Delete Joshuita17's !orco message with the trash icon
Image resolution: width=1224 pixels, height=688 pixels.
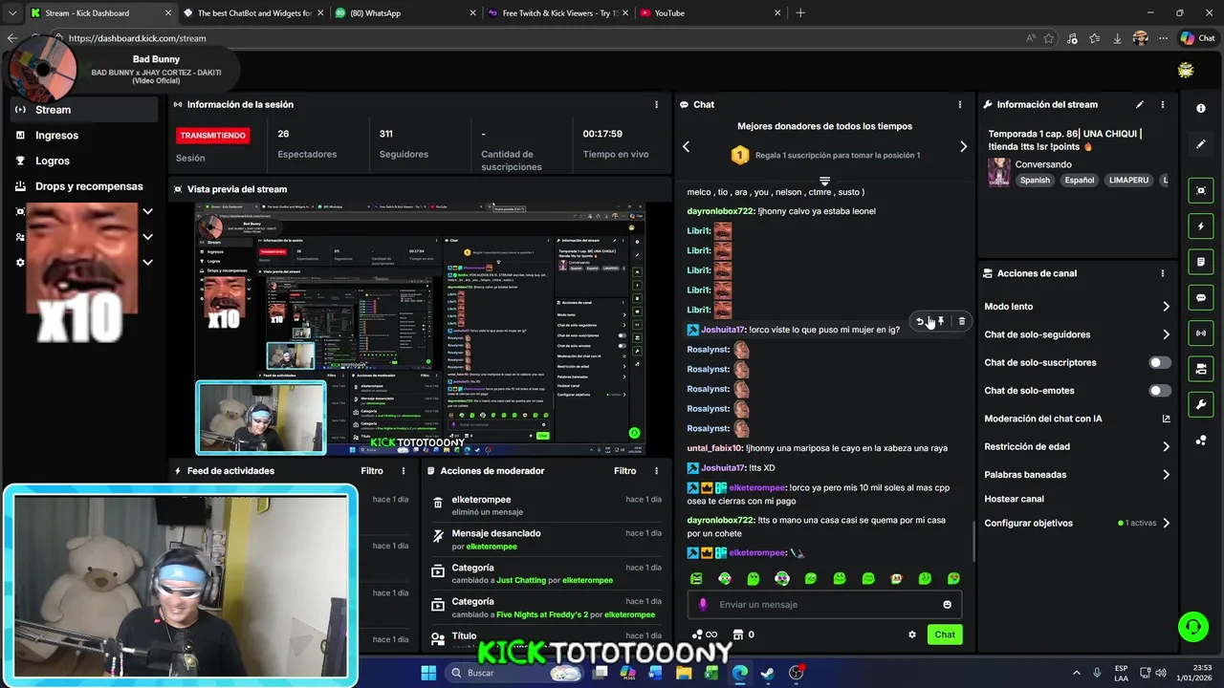pyautogui.click(x=961, y=321)
